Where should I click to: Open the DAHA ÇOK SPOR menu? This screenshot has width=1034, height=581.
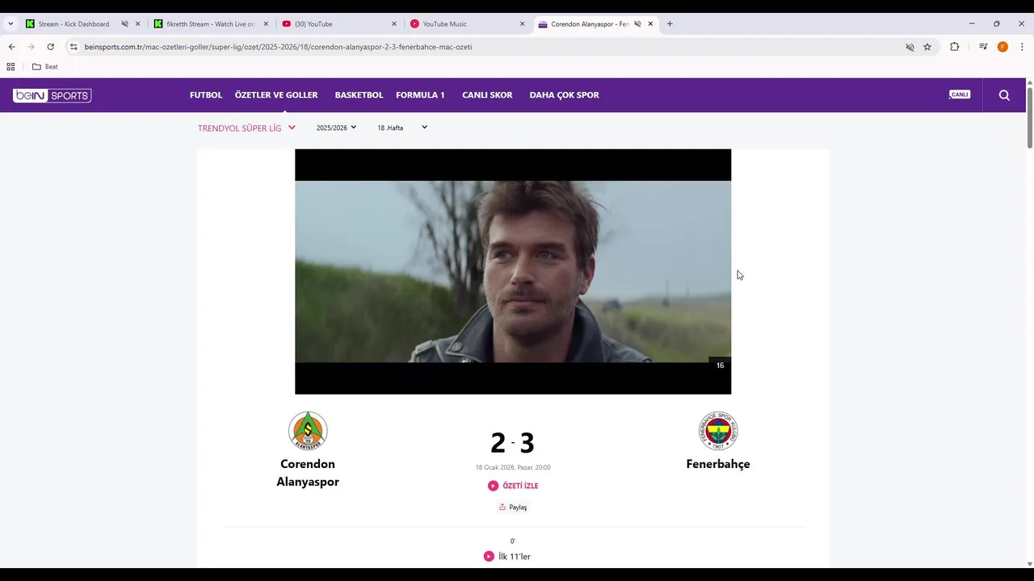coord(564,95)
